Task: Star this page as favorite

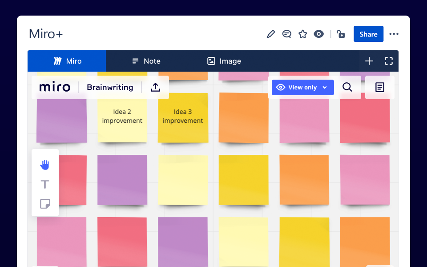Action: pyautogui.click(x=302, y=34)
